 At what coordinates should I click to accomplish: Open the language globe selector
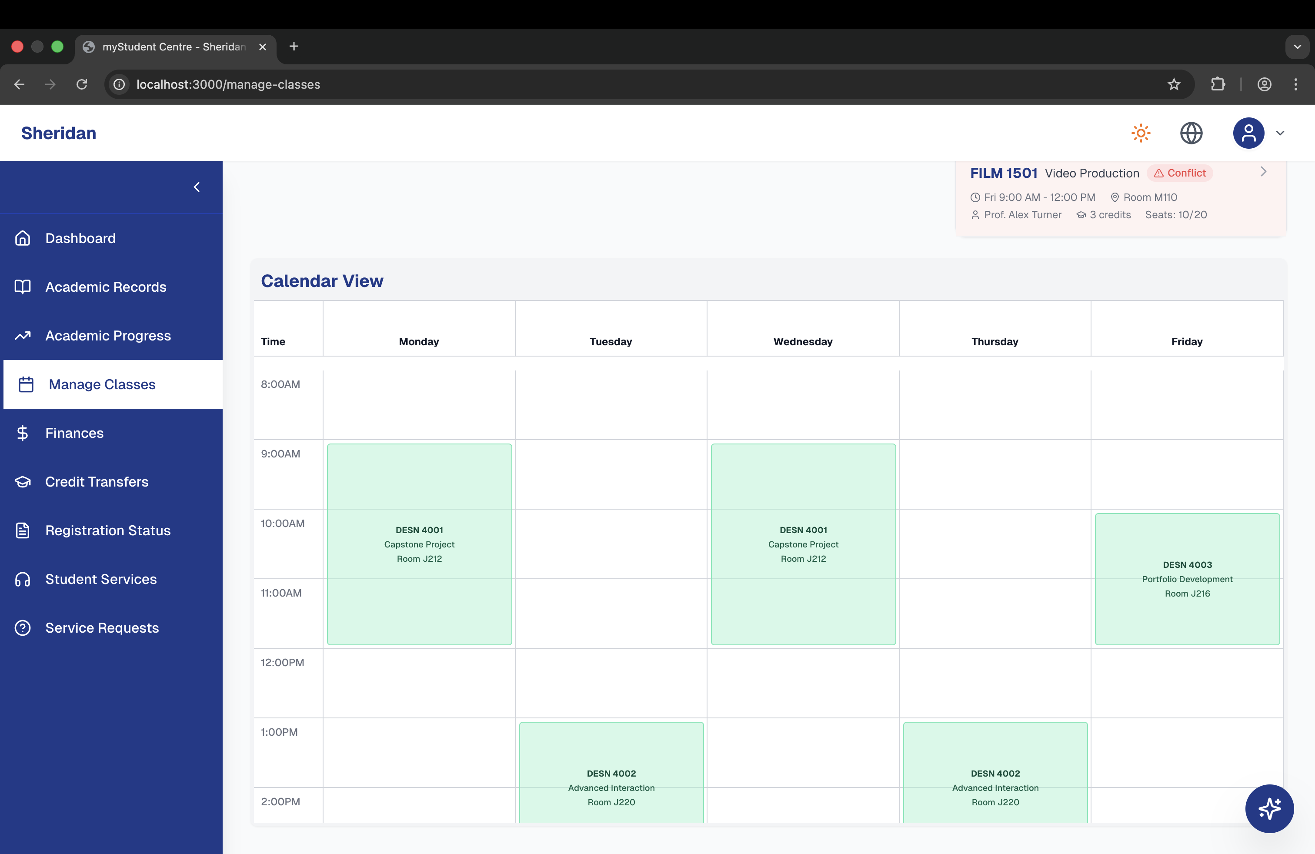(x=1191, y=133)
